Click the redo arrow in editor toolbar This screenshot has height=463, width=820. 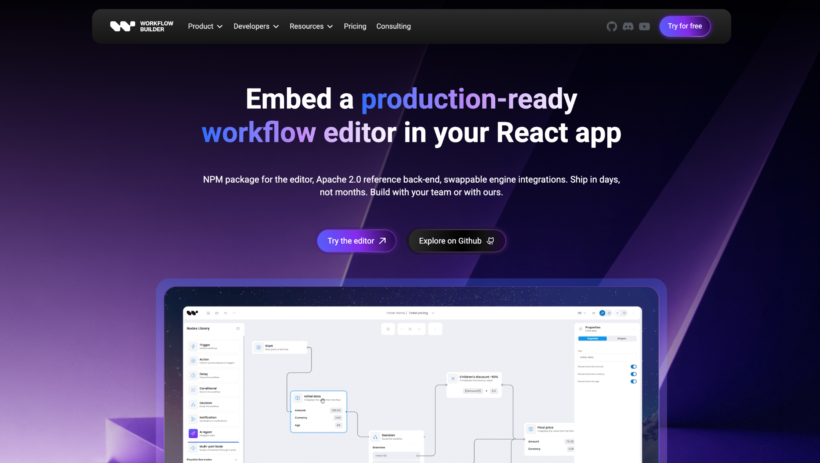coord(234,313)
